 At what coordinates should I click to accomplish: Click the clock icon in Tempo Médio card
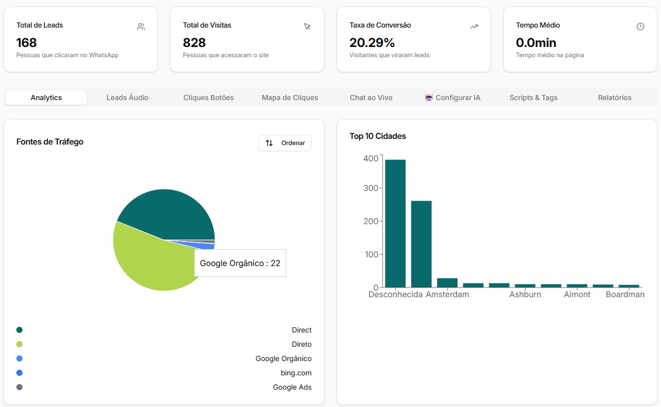[641, 27]
